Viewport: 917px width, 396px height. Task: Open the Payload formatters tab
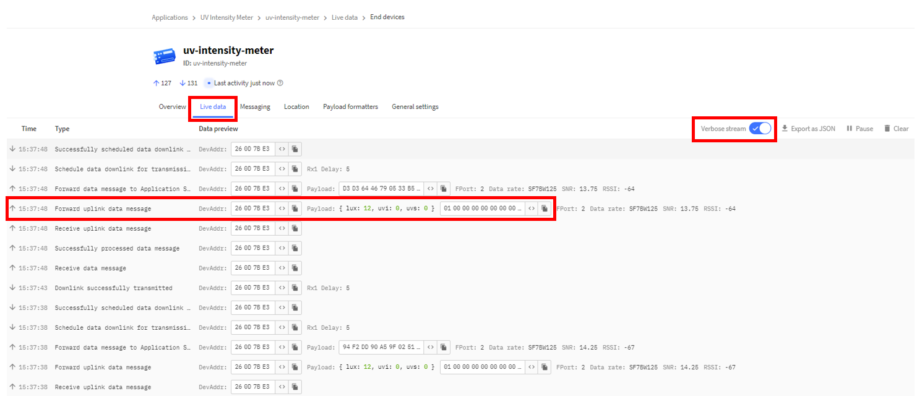(350, 106)
